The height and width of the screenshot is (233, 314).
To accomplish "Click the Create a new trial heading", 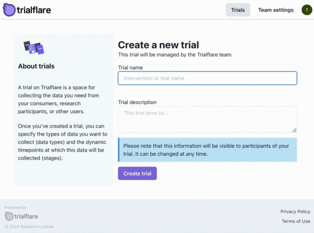I will coord(158,45).
